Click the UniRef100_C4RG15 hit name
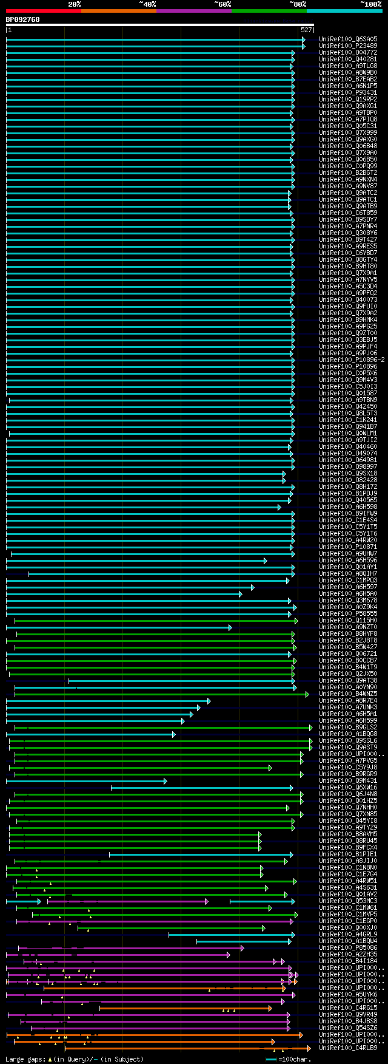This screenshot has height=1064, width=388. click(348, 1008)
